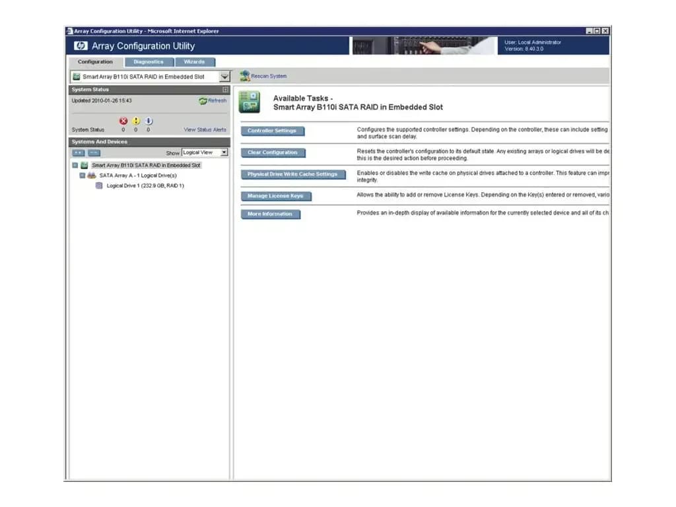This screenshot has height=507, width=676.
Task: Switch to the Configuration tab
Action: pyautogui.click(x=95, y=62)
